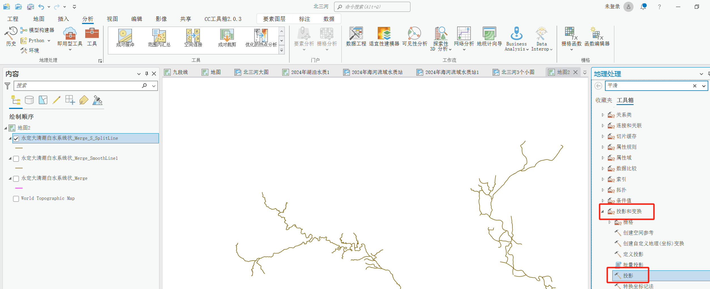This screenshot has height=289, width=710.
Task: Close the 地图2 view tab
Action: point(576,72)
